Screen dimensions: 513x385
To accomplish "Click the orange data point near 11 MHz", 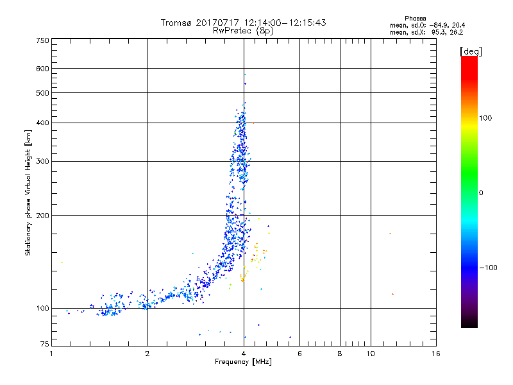I will (390, 234).
